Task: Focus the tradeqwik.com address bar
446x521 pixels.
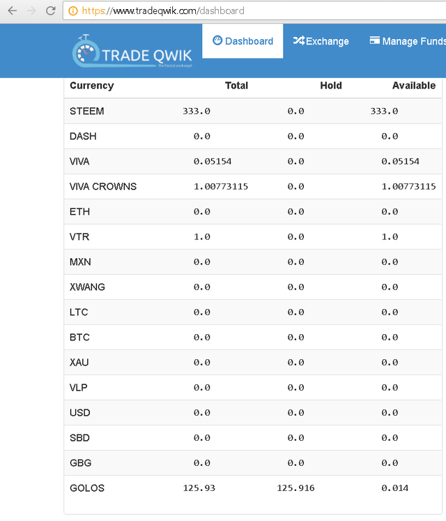Action: point(254,11)
